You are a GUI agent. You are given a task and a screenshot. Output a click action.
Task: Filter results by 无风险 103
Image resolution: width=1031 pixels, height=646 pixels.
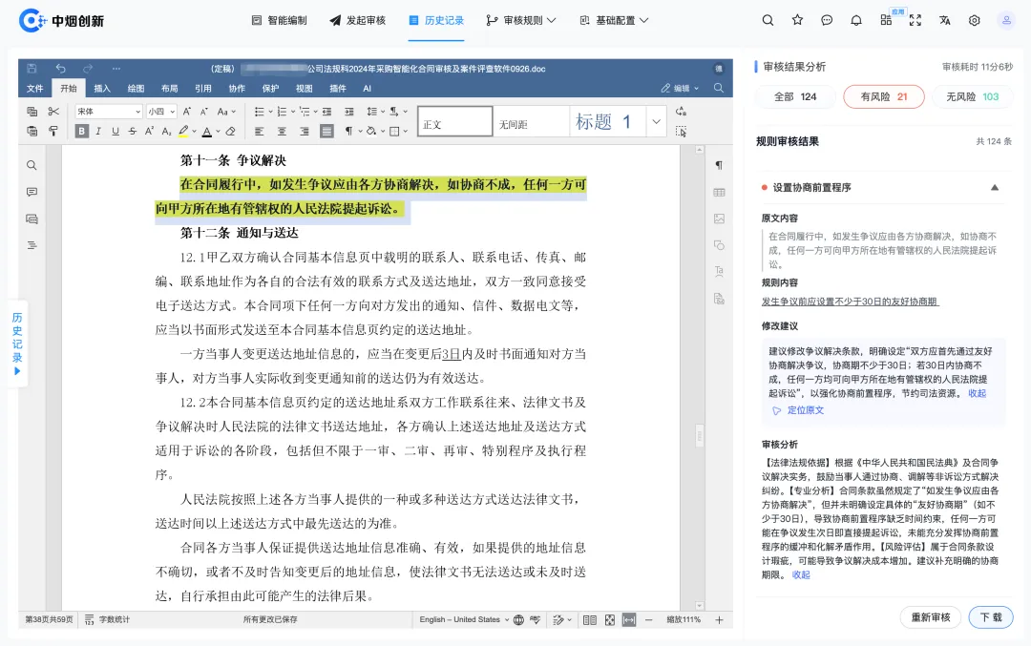972,96
